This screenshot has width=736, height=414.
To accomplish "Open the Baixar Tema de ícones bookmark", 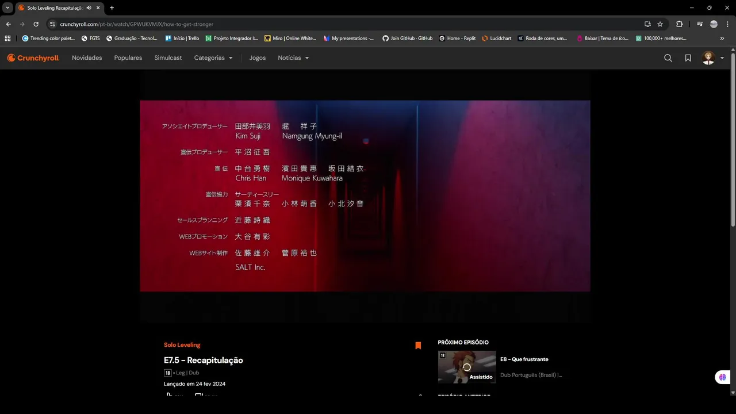I will click(x=603, y=39).
